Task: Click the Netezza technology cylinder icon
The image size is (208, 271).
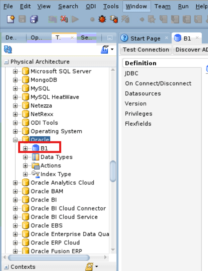Action: 25,105
